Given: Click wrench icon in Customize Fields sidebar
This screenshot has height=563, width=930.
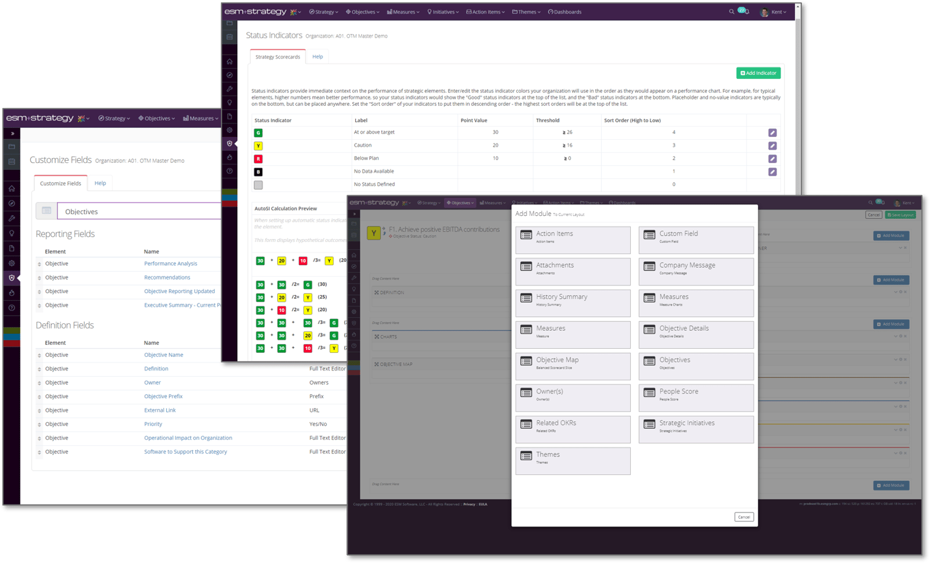Looking at the screenshot, I should coord(12,218).
